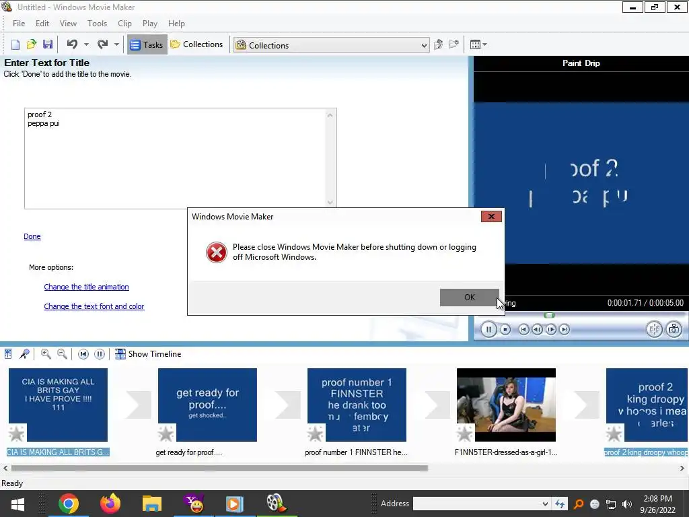Screen dimensions: 689x517
Task: Click the Take Picture camera icon
Action: [x=674, y=329]
